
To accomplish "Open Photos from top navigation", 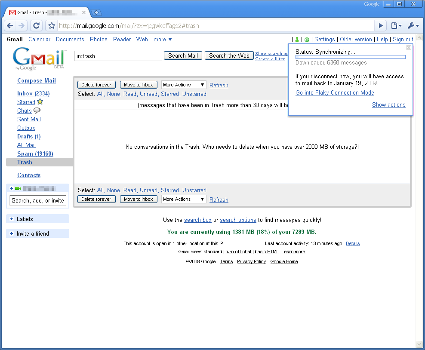I will (99, 40).
